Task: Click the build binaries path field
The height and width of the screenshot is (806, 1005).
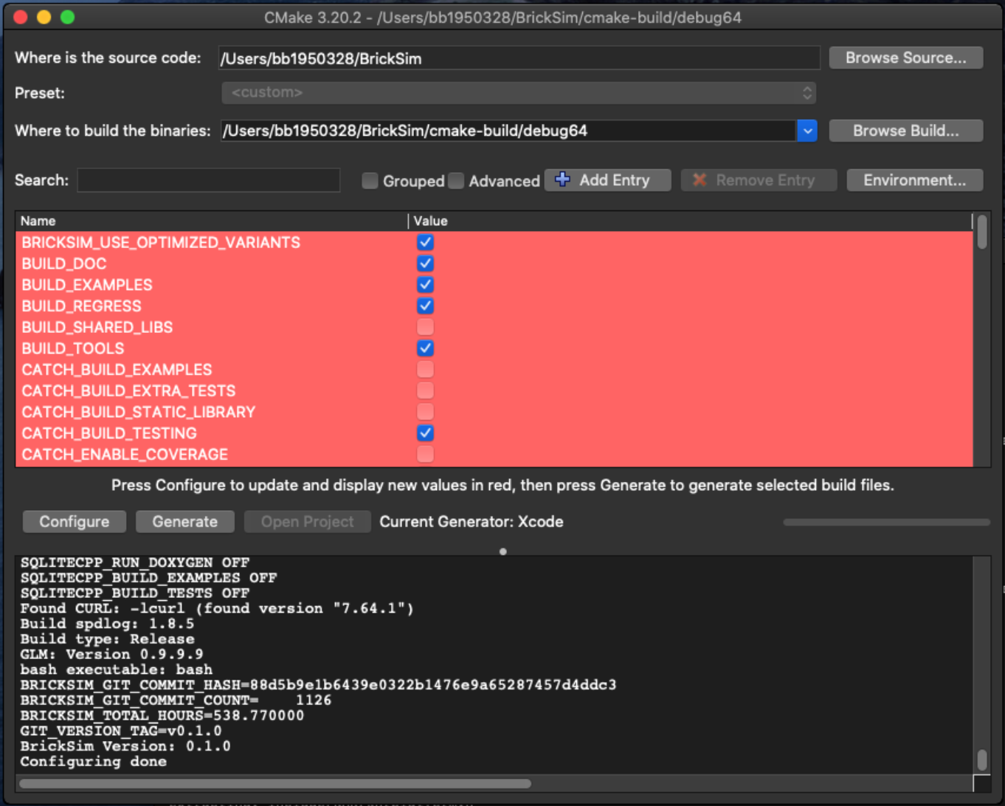Action: pyautogui.click(x=508, y=131)
